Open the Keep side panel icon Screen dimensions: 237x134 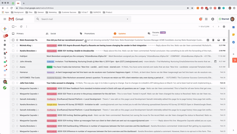point(233,35)
